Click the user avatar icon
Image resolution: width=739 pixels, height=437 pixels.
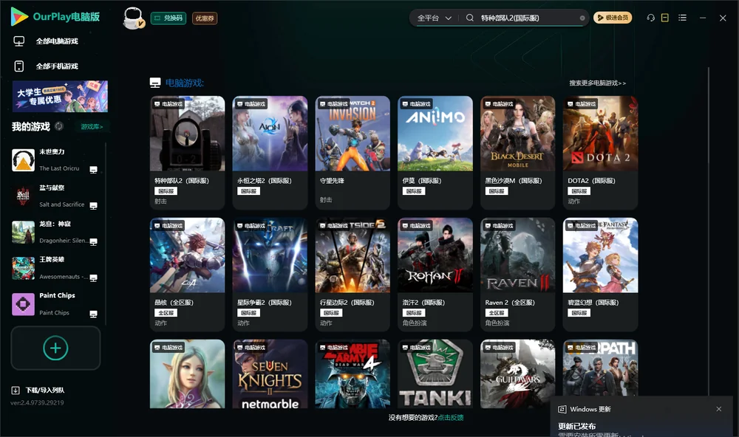coord(133,18)
